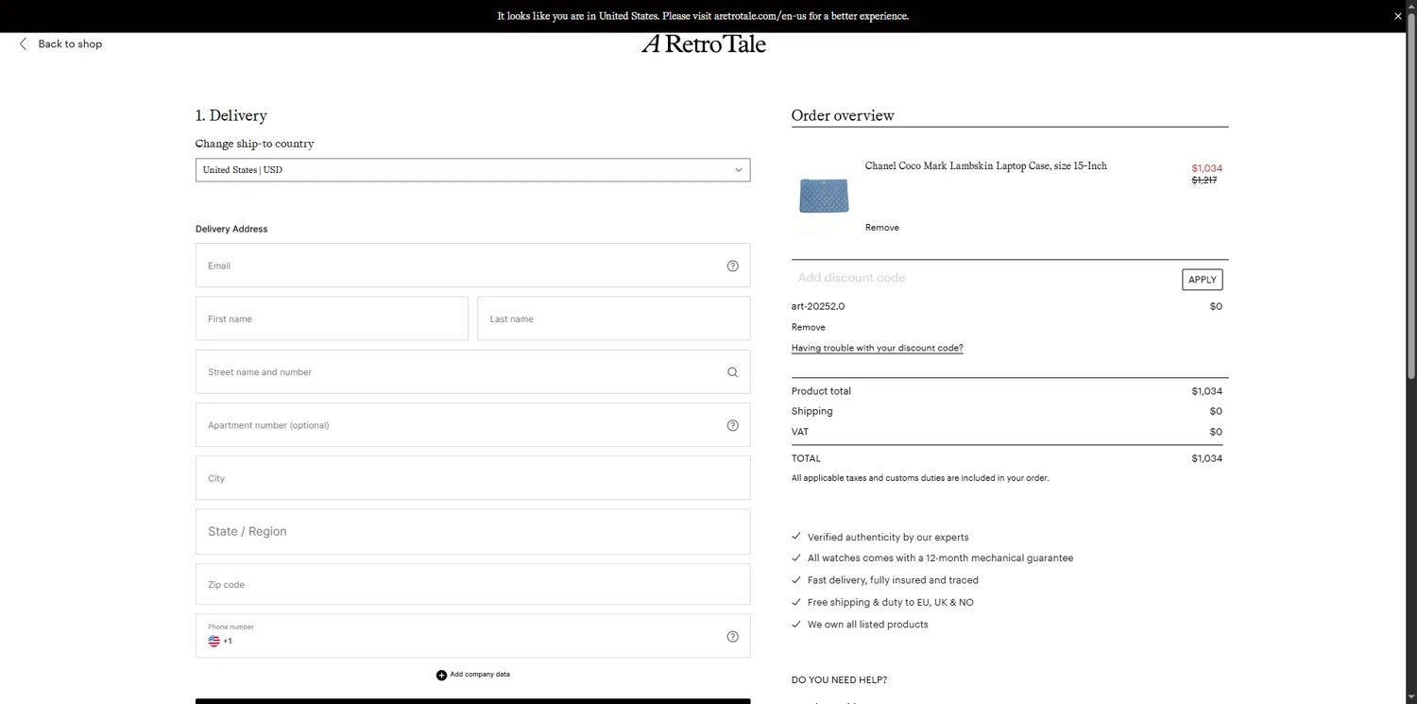Open the US flag phone country selector
This screenshot has width=1417, height=704.
click(x=213, y=641)
